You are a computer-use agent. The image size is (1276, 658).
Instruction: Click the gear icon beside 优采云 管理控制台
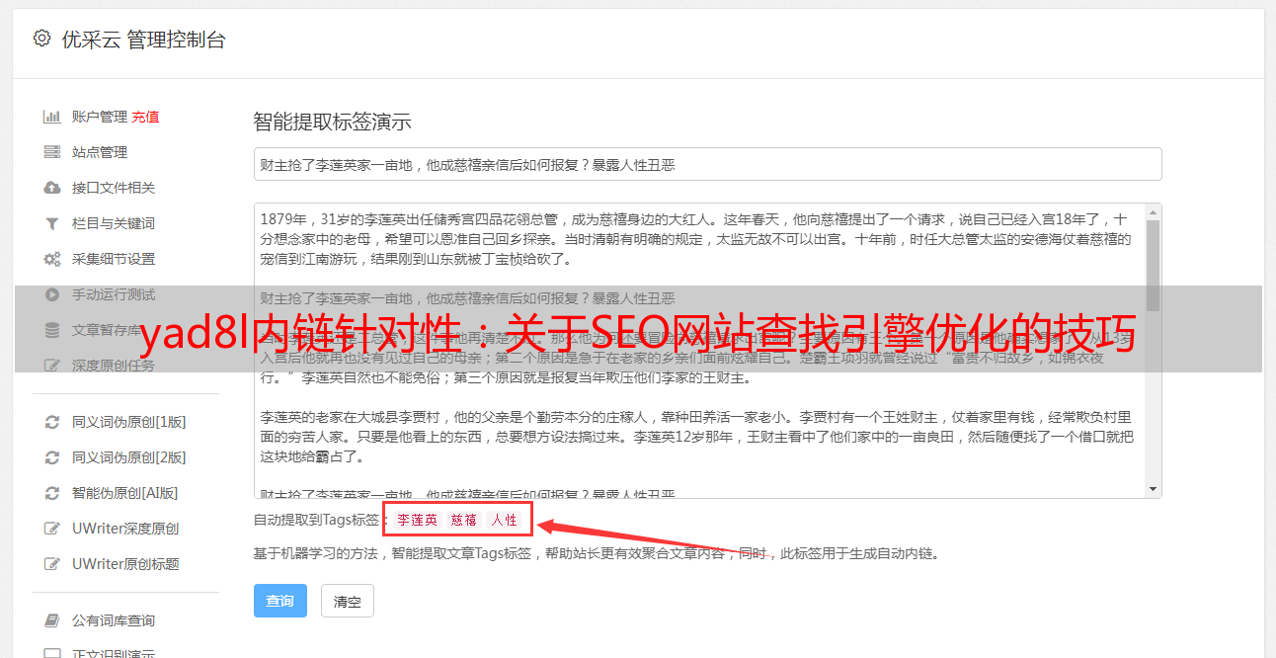pyautogui.click(x=41, y=39)
